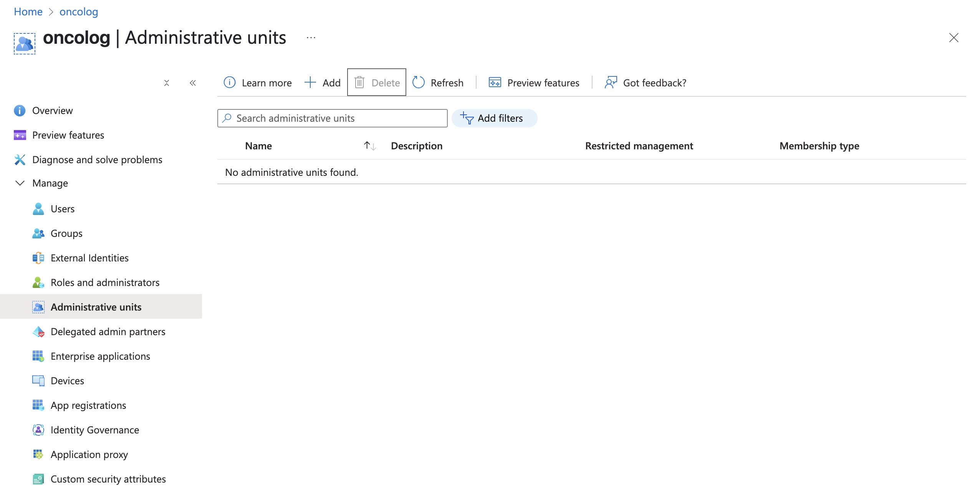This screenshot has height=486, width=980.
Task: Click Preview features toolbar button label
Action: (x=543, y=83)
